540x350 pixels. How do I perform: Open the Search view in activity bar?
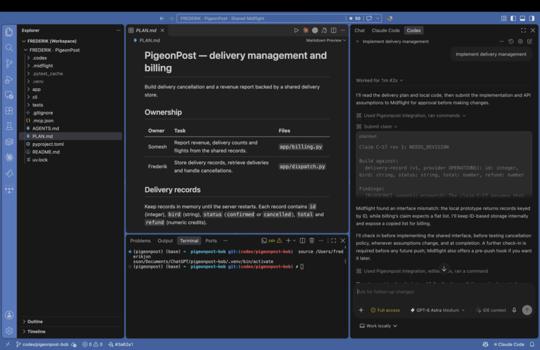tap(9, 48)
